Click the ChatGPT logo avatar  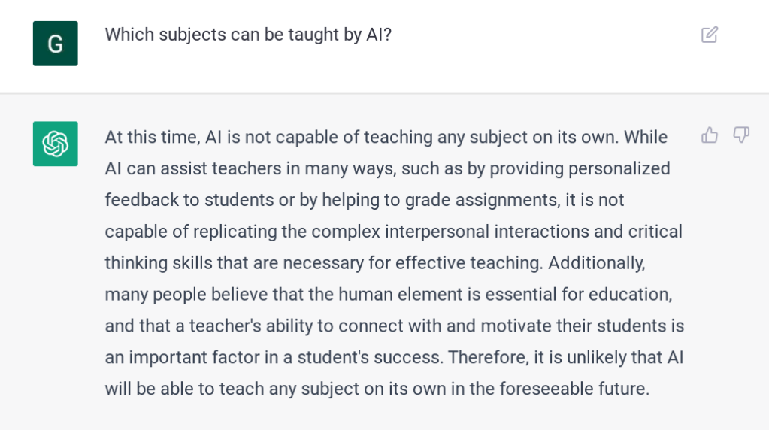(x=55, y=144)
